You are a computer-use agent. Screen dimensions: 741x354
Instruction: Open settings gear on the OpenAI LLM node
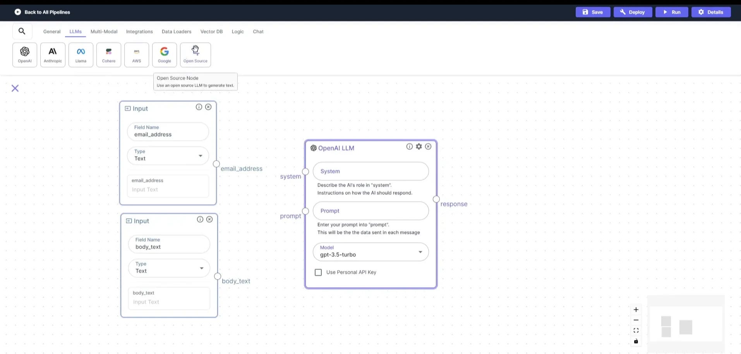point(419,146)
